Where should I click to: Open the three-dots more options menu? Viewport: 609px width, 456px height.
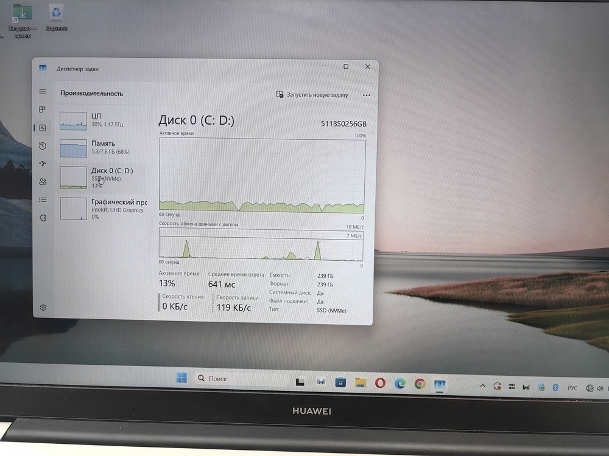tap(366, 95)
